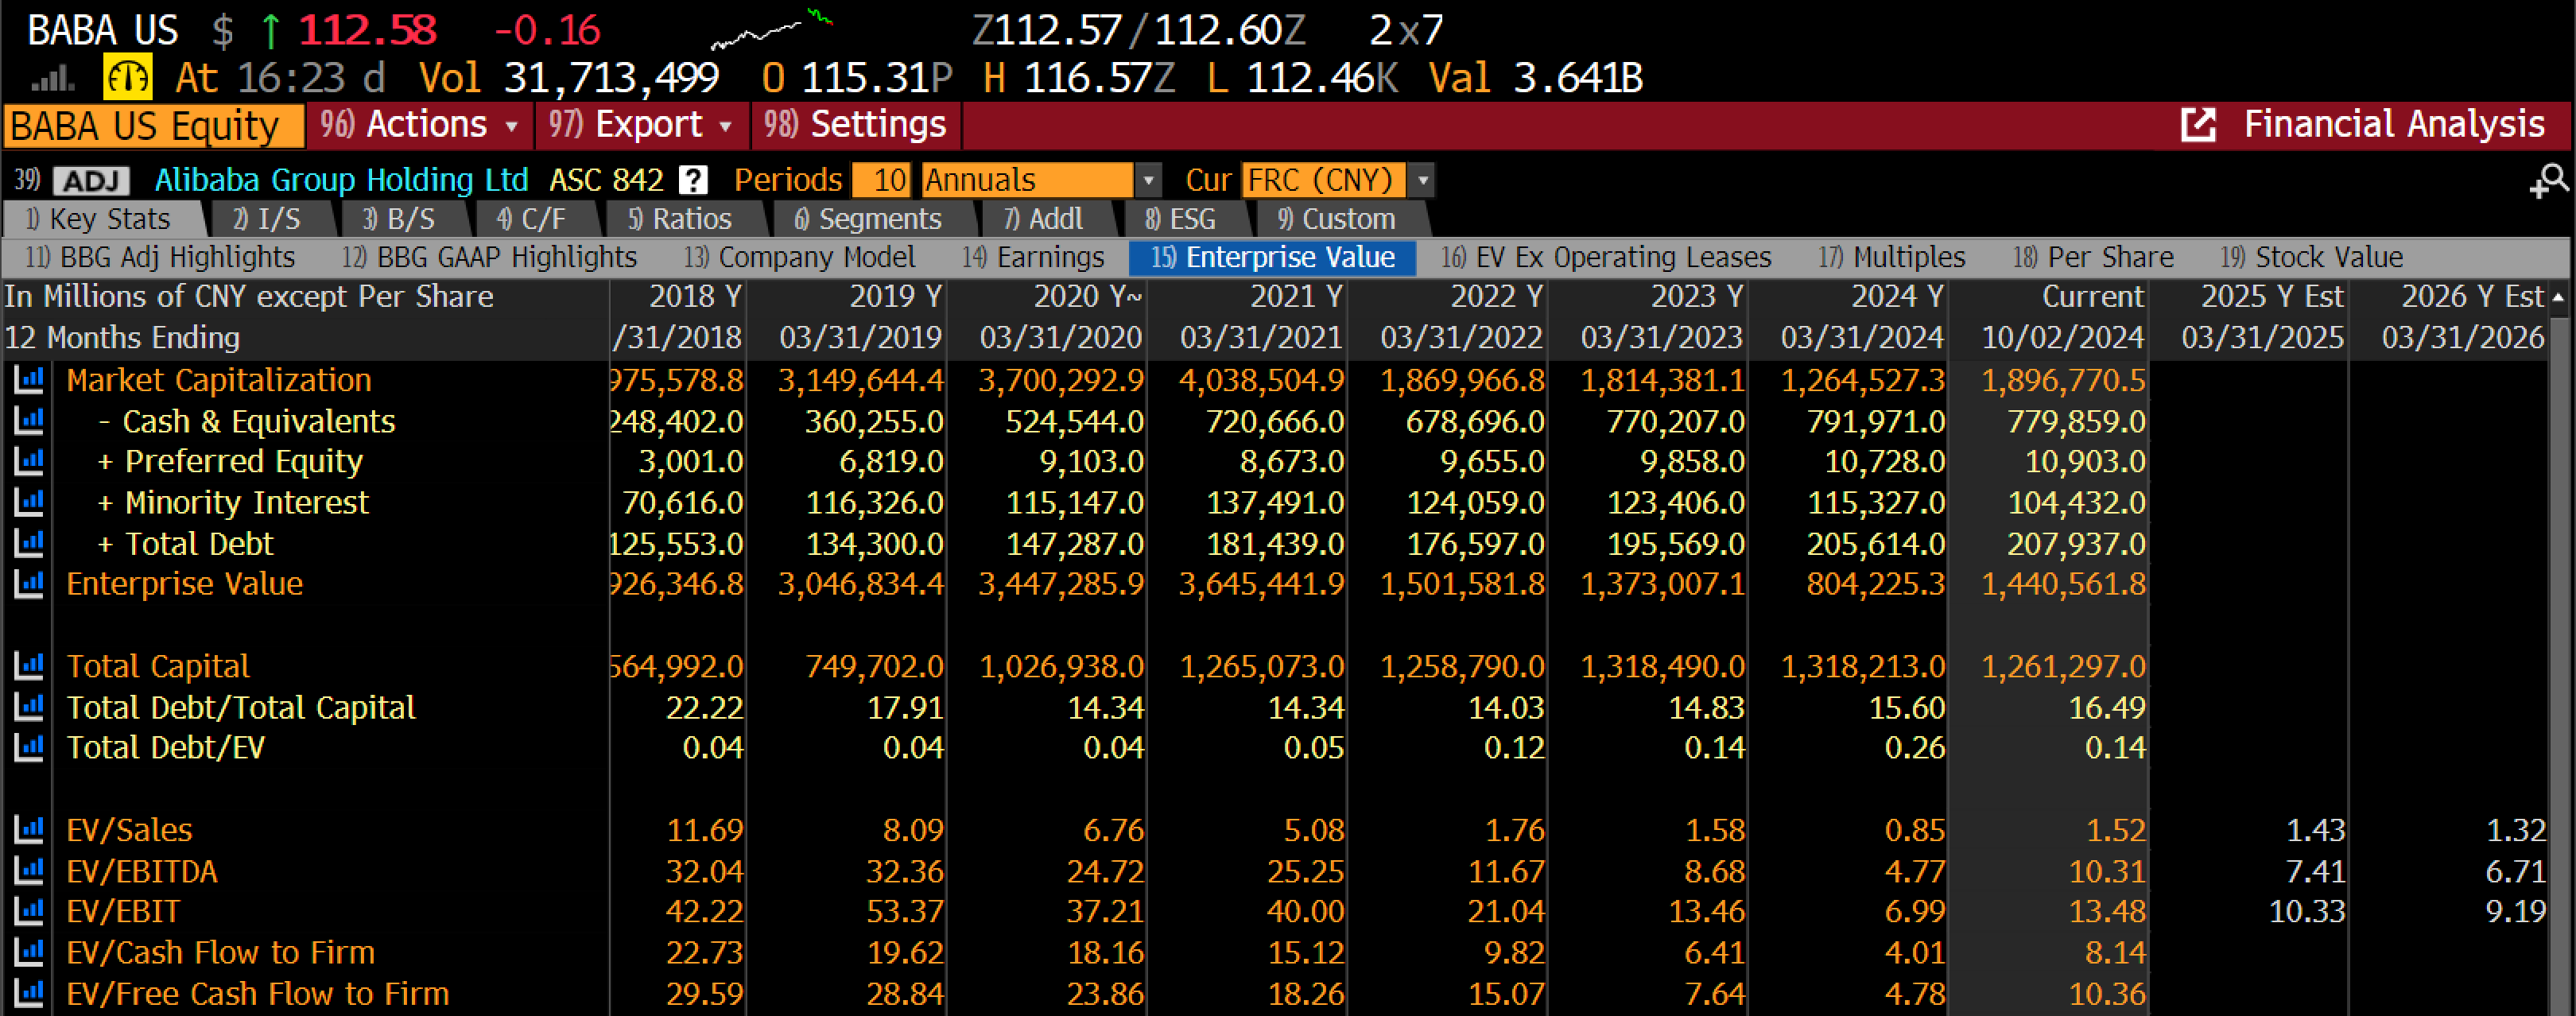The image size is (2576, 1016).
Task: Click the signal bars icon
Action: point(52,78)
